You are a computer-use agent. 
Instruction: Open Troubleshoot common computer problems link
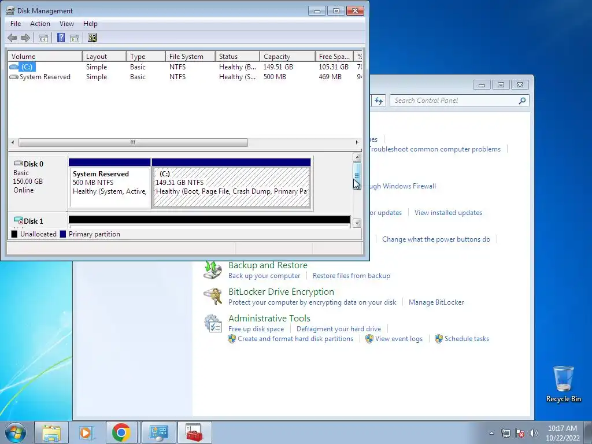tap(434, 149)
